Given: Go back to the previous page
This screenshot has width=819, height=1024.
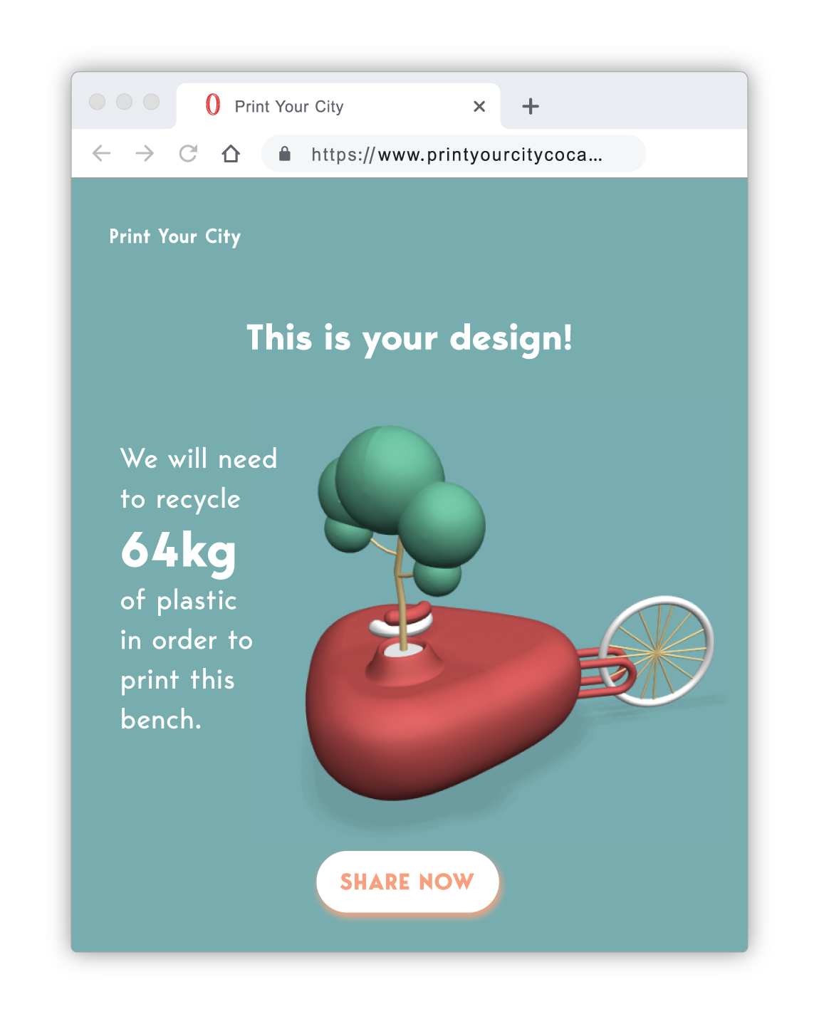Looking at the screenshot, I should [x=102, y=153].
